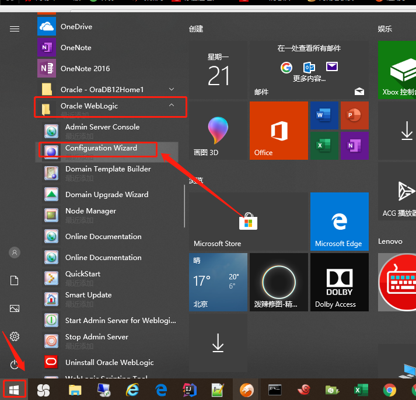Screen dimensions: 416x400
Task: Open Smart Update
Action: [x=106, y=299]
